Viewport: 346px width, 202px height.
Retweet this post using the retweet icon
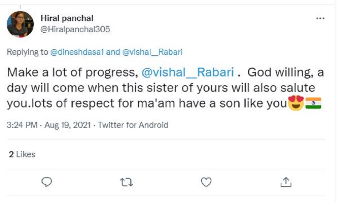[x=126, y=182]
